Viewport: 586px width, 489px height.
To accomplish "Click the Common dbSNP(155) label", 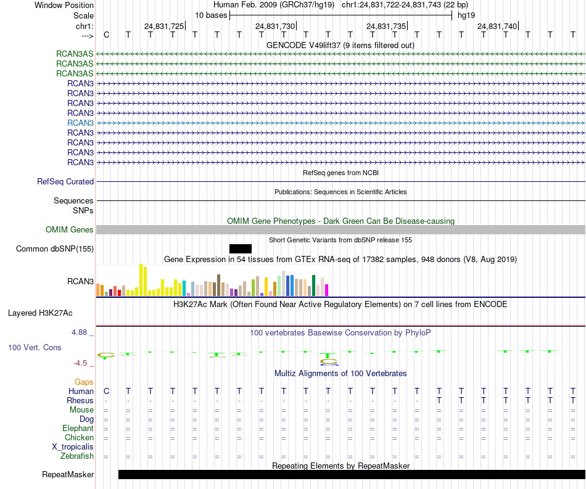I will click(x=55, y=249).
